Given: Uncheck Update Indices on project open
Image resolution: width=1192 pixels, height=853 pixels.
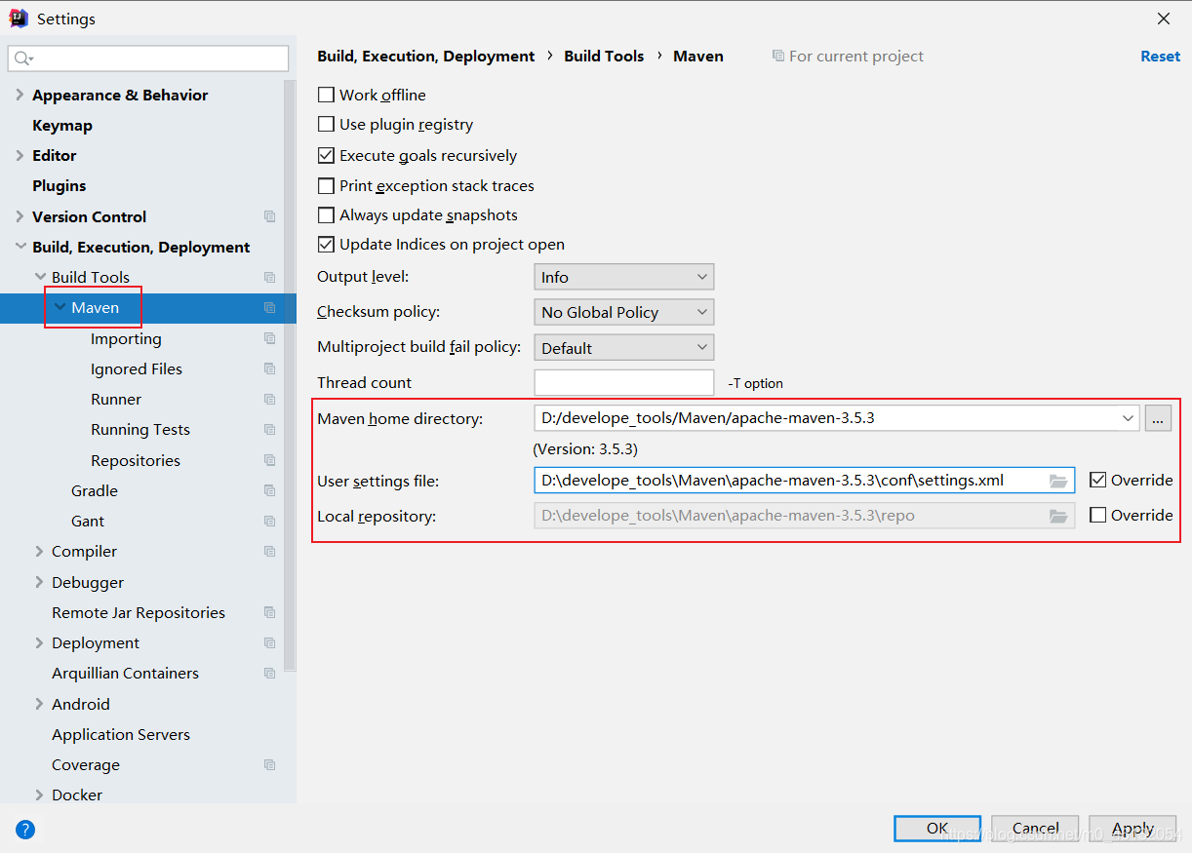Looking at the screenshot, I should click(x=326, y=245).
